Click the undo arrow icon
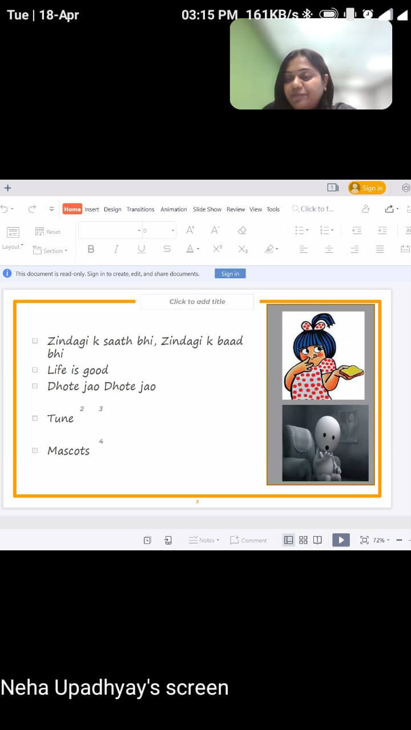The width and height of the screenshot is (411, 730). [5, 209]
